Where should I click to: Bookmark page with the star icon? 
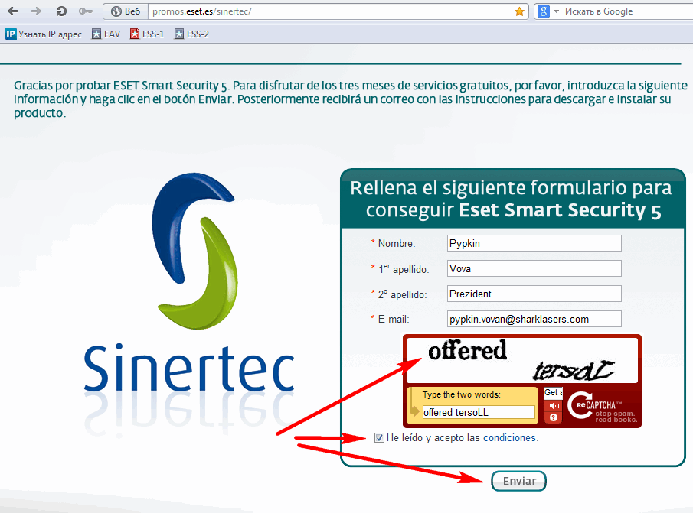click(519, 11)
